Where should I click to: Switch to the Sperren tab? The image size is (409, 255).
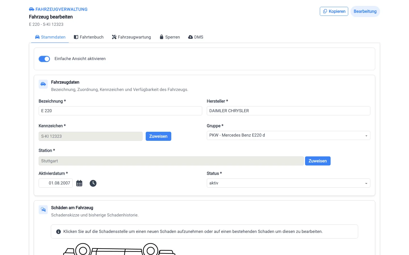click(170, 37)
